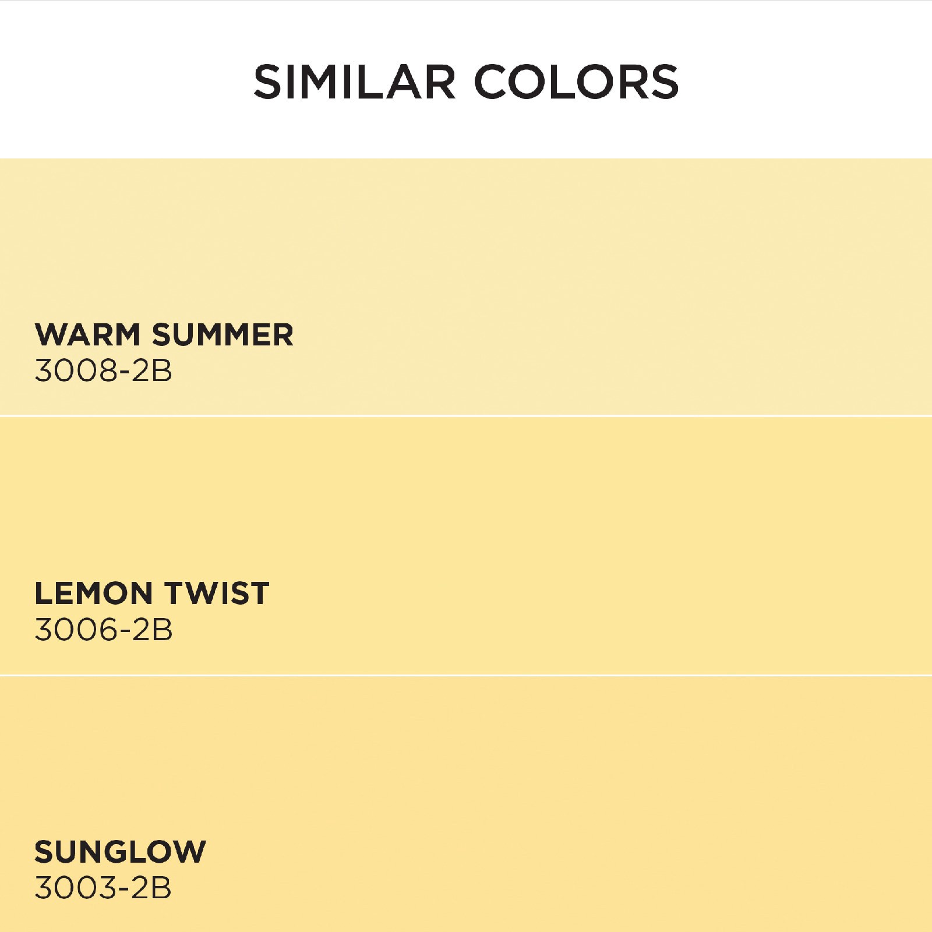Click the word SUMMER in the first swatch
Viewport: 932px width, 932px height.
coord(223,335)
